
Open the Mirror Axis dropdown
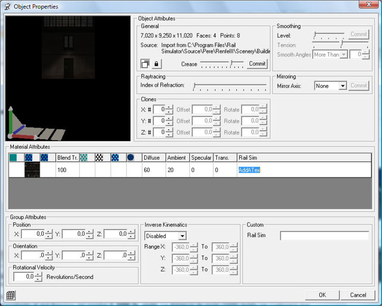[342, 86]
